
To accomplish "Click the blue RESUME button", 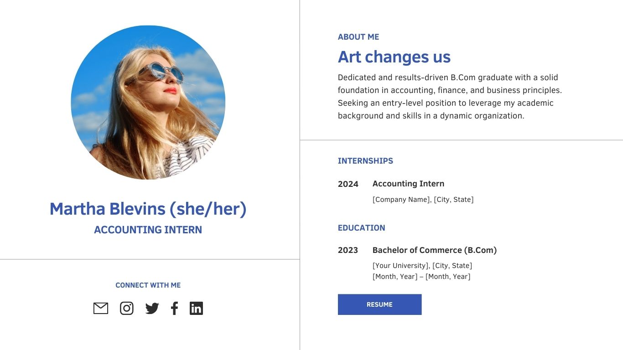I will (379, 304).
